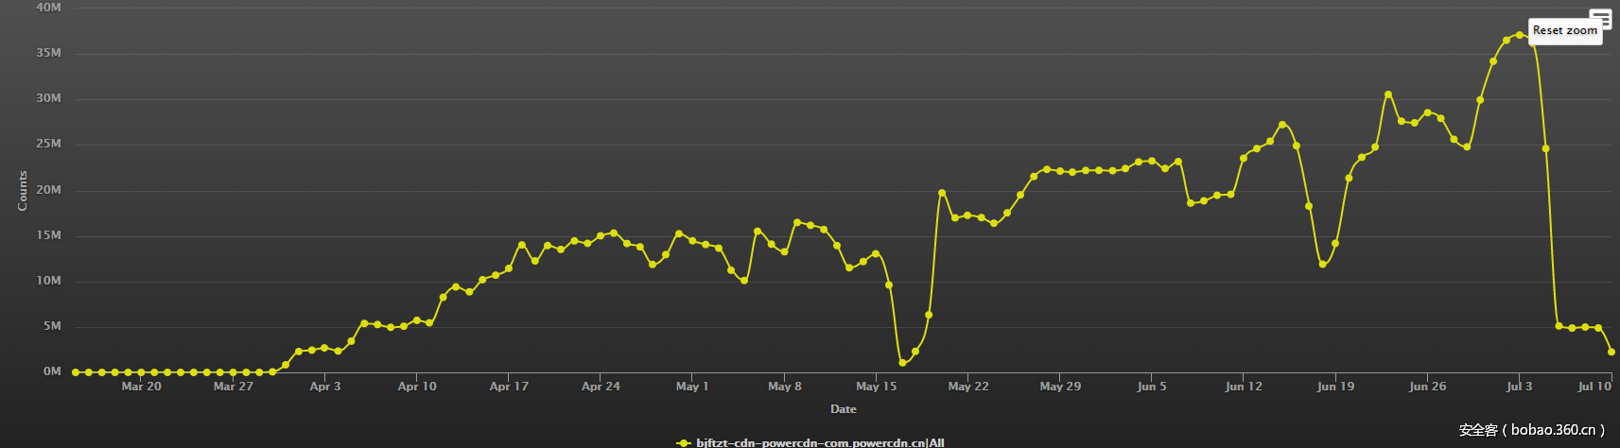1620x448 pixels.
Task: Click the 30M spike point before Jun 26
Action: pos(1388,95)
